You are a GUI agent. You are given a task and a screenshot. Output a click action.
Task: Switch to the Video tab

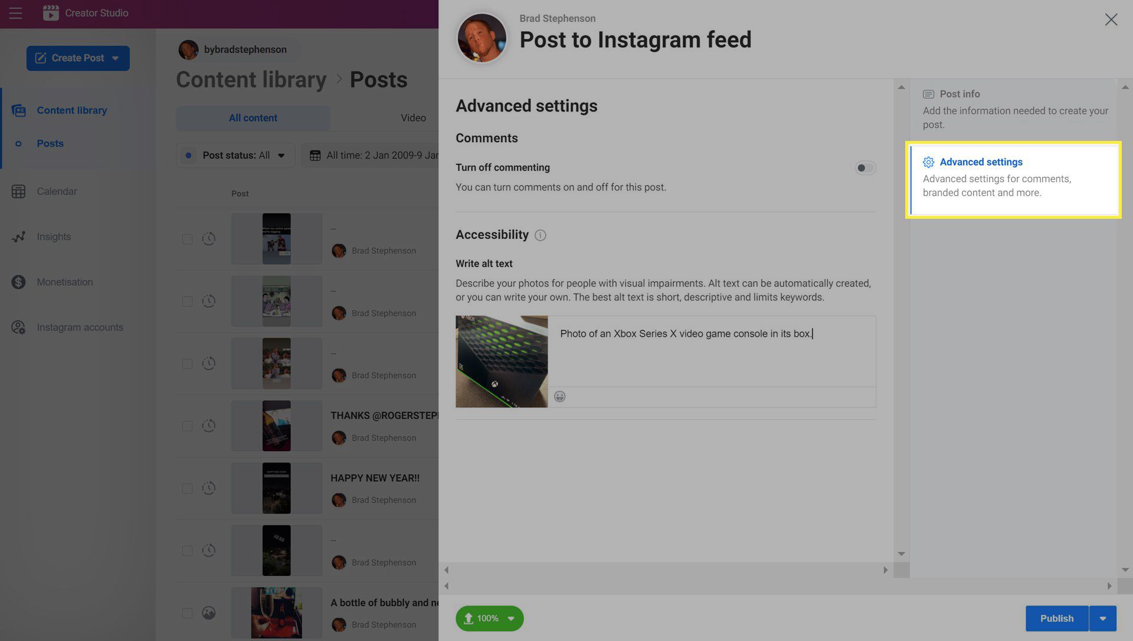(x=413, y=119)
